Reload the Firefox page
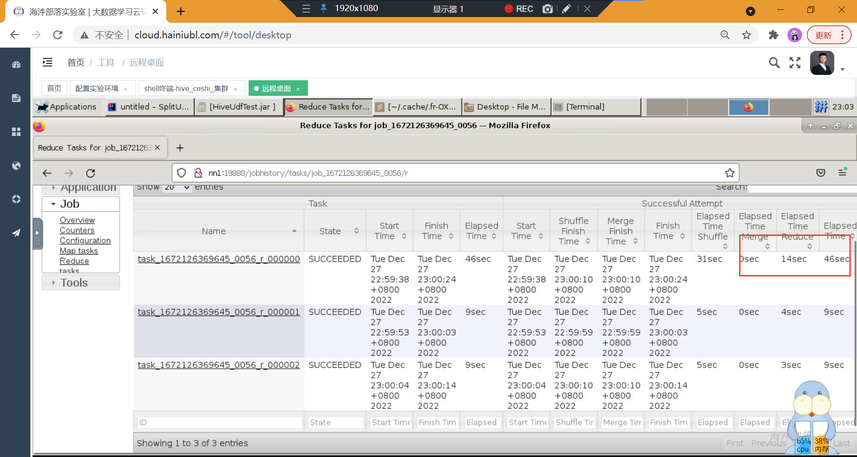The width and height of the screenshot is (857, 457). pyautogui.click(x=91, y=173)
